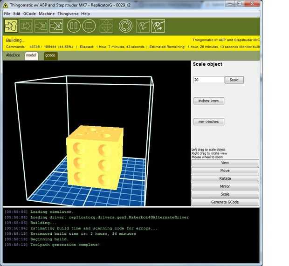
Task: Click the 'Toolpath generation complete!' log line
Action: click(x=65, y=245)
